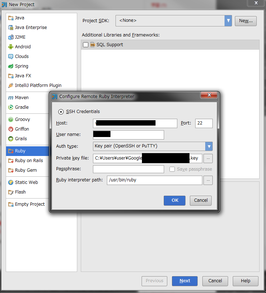
Task: Click IntelliJ logo in New Project title bar
Action: [x=4, y=5]
